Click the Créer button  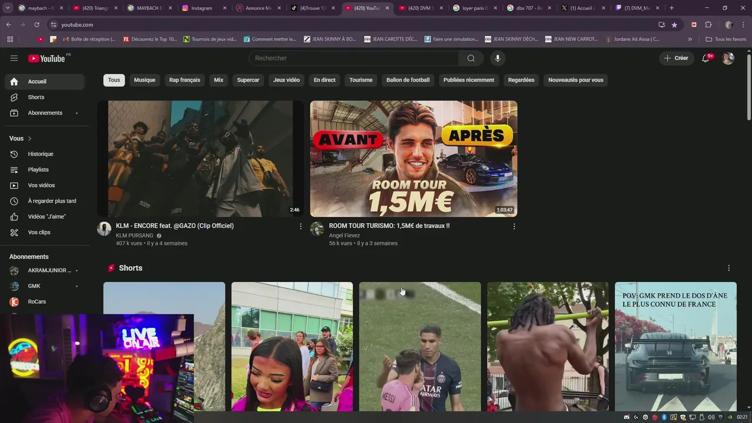click(x=676, y=58)
